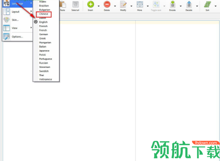The image size is (220, 161).
Task: Choose Brazilian from the language list
Action: [x=44, y=6]
